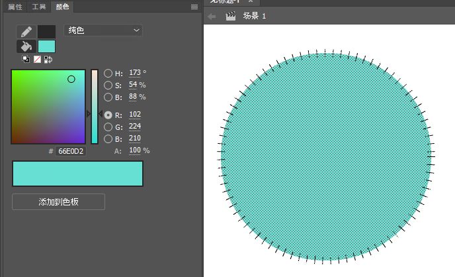This screenshot has height=277, width=455.
Task: Switch to the 工具 tab
Action: (39, 7)
